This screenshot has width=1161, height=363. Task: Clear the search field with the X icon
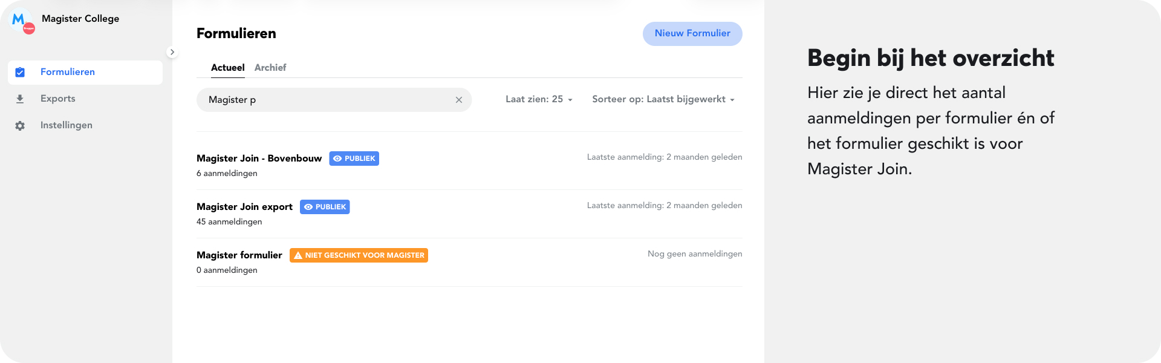pyautogui.click(x=459, y=100)
